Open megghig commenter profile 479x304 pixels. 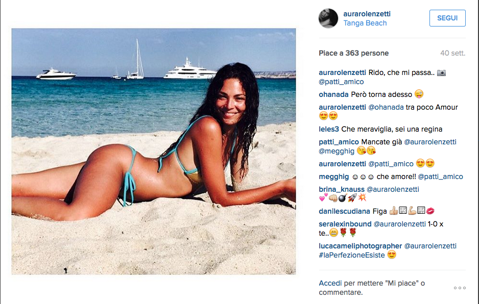tap(333, 176)
